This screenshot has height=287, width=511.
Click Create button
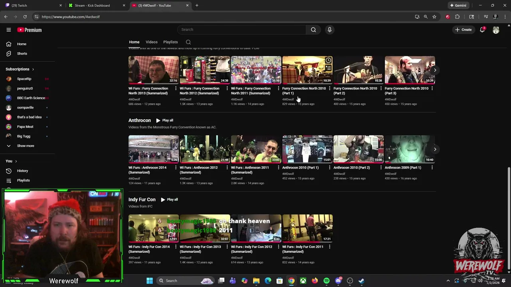click(463, 29)
